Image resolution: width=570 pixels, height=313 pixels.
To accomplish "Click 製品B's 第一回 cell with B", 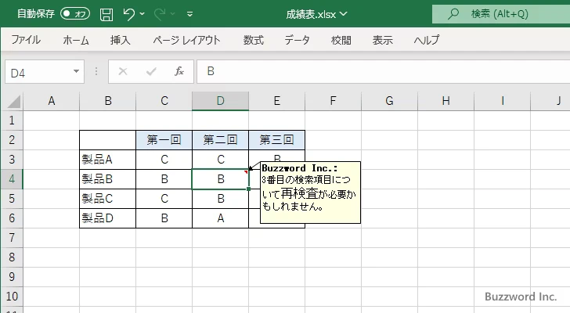I will (x=164, y=179).
